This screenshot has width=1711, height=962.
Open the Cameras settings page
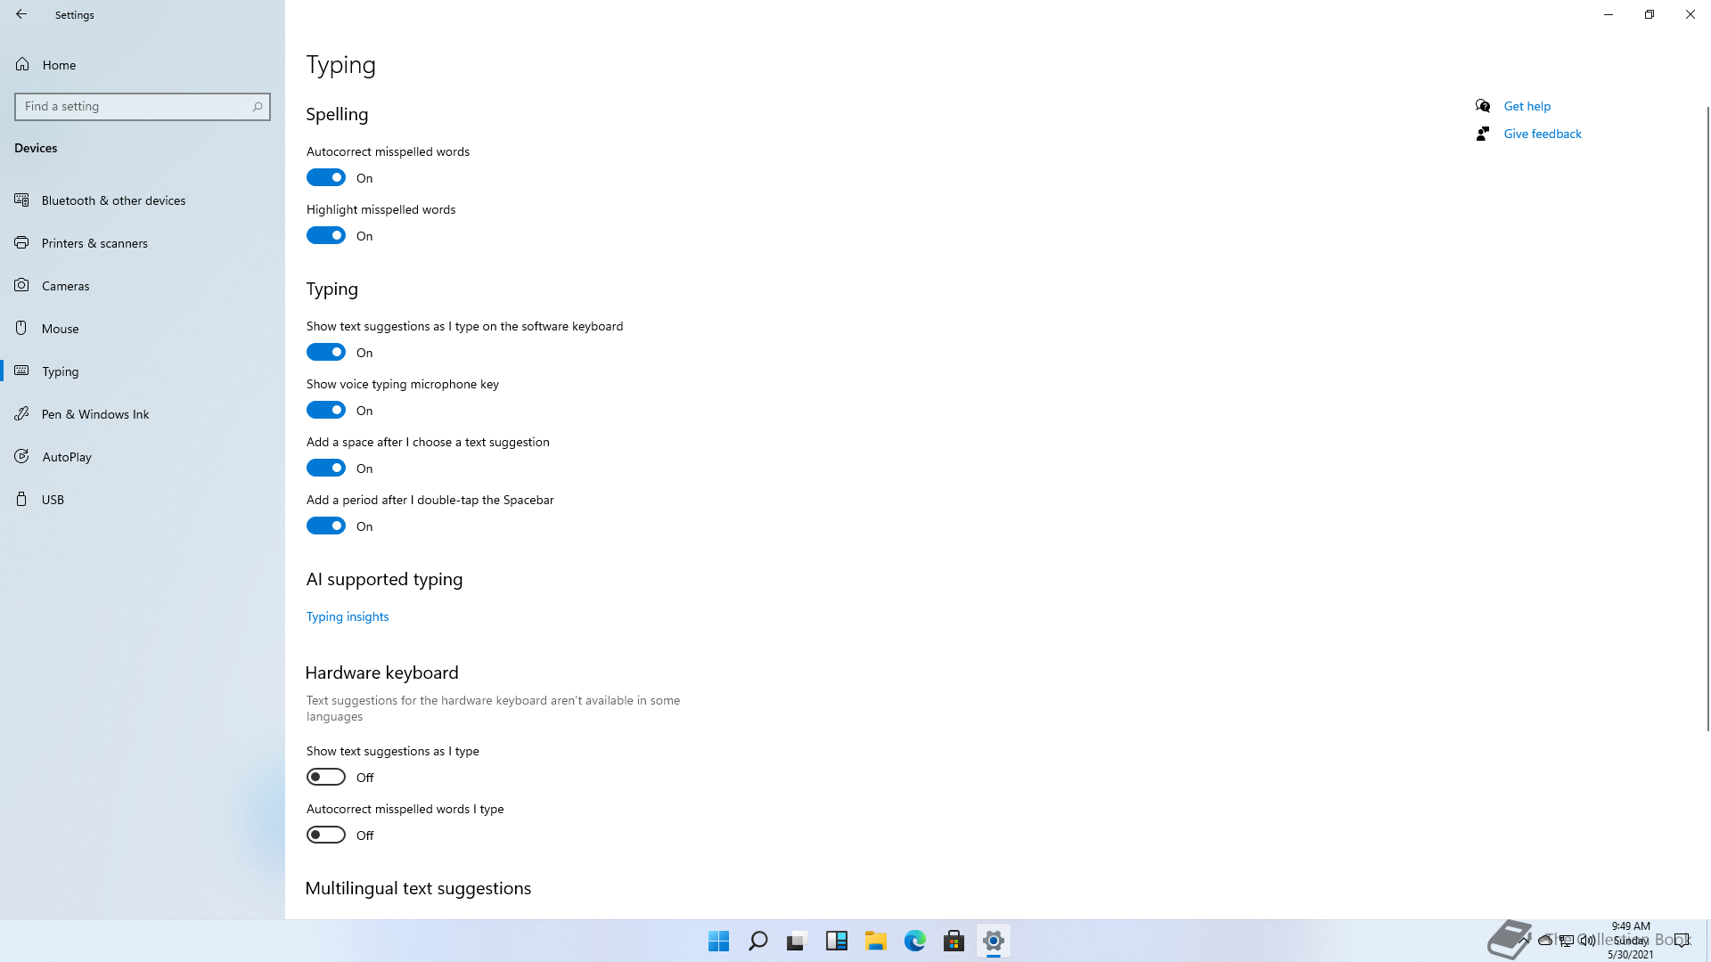143,285
